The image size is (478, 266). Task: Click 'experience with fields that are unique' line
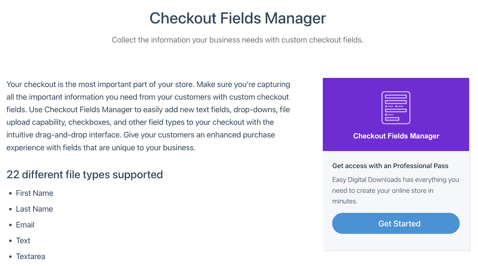[101, 148]
